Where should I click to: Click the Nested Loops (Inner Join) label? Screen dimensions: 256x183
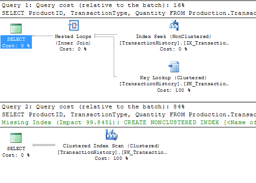73,40
